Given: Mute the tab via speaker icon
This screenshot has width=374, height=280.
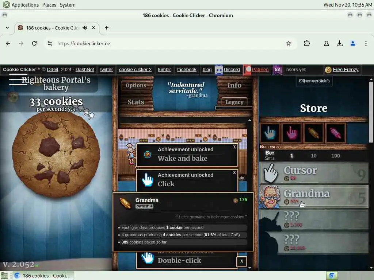Looking at the screenshot, I should [x=85, y=28].
